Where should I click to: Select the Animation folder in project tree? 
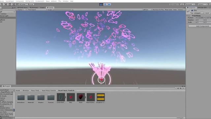pos(5,116)
